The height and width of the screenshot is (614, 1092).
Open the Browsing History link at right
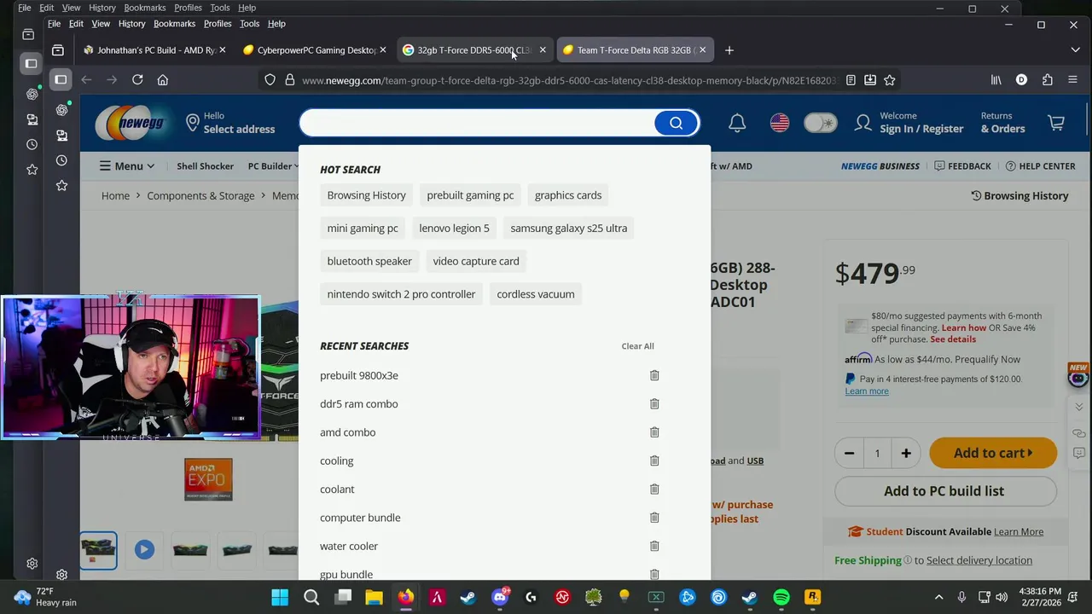pyautogui.click(x=1019, y=195)
